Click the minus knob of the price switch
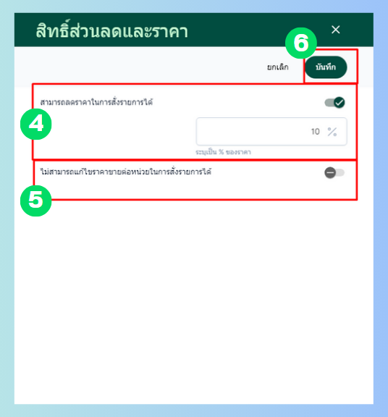 (330, 173)
